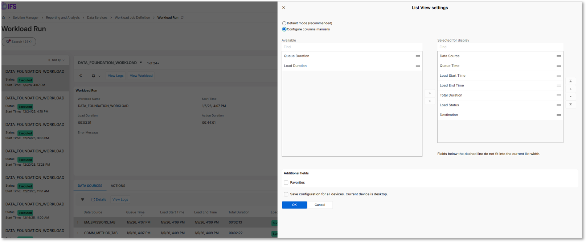Expand DATA_FOUNDATION_WORKLOAD record selector dropdown
Viewport: 586px width, 242px height.
(141, 63)
